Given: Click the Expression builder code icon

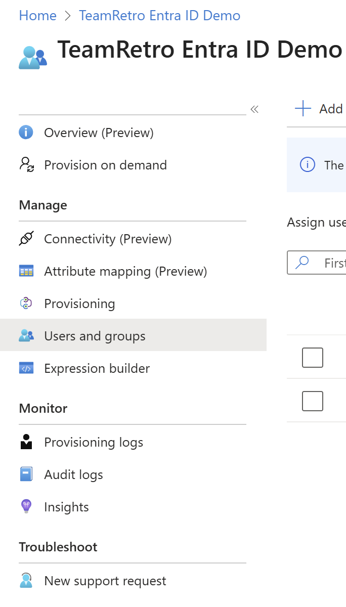Looking at the screenshot, I should click(26, 368).
